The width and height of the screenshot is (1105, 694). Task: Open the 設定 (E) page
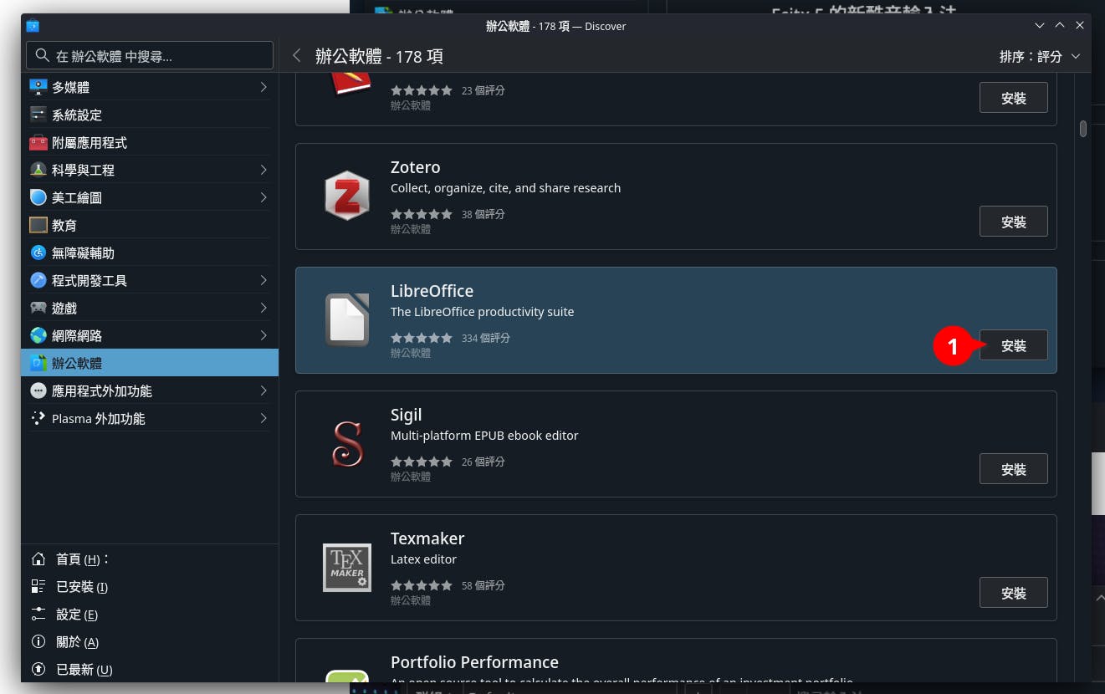tap(150, 614)
